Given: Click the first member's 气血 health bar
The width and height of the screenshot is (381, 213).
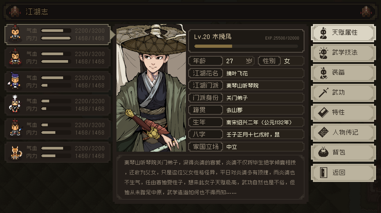Looking at the screenshot, I should (x=56, y=31).
